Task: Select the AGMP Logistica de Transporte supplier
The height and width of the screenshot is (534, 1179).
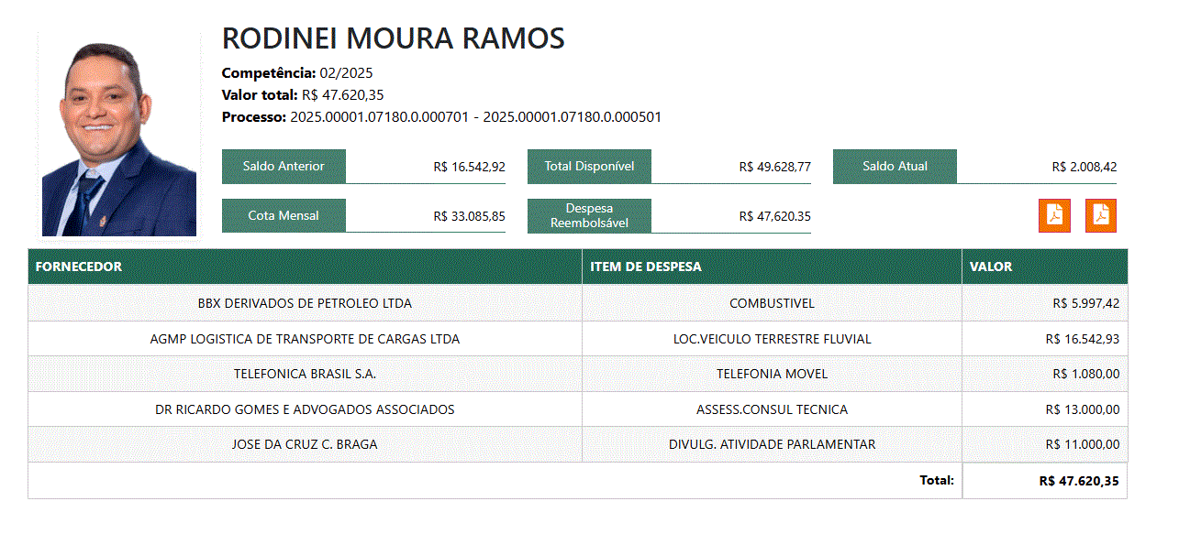Action: tap(305, 339)
